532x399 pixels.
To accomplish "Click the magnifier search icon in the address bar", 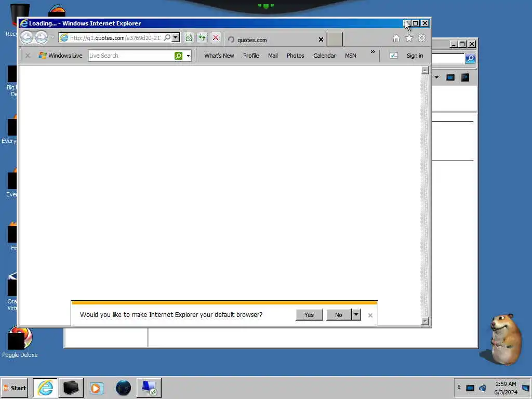I will pos(167,37).
